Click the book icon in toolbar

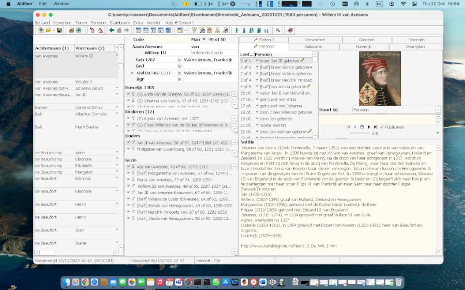click(290, 30)
